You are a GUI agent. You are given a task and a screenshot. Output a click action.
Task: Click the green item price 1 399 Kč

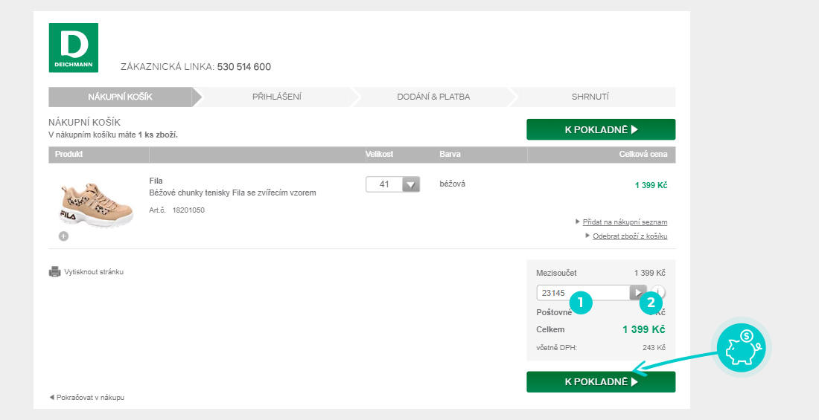[x=651, y=185]
